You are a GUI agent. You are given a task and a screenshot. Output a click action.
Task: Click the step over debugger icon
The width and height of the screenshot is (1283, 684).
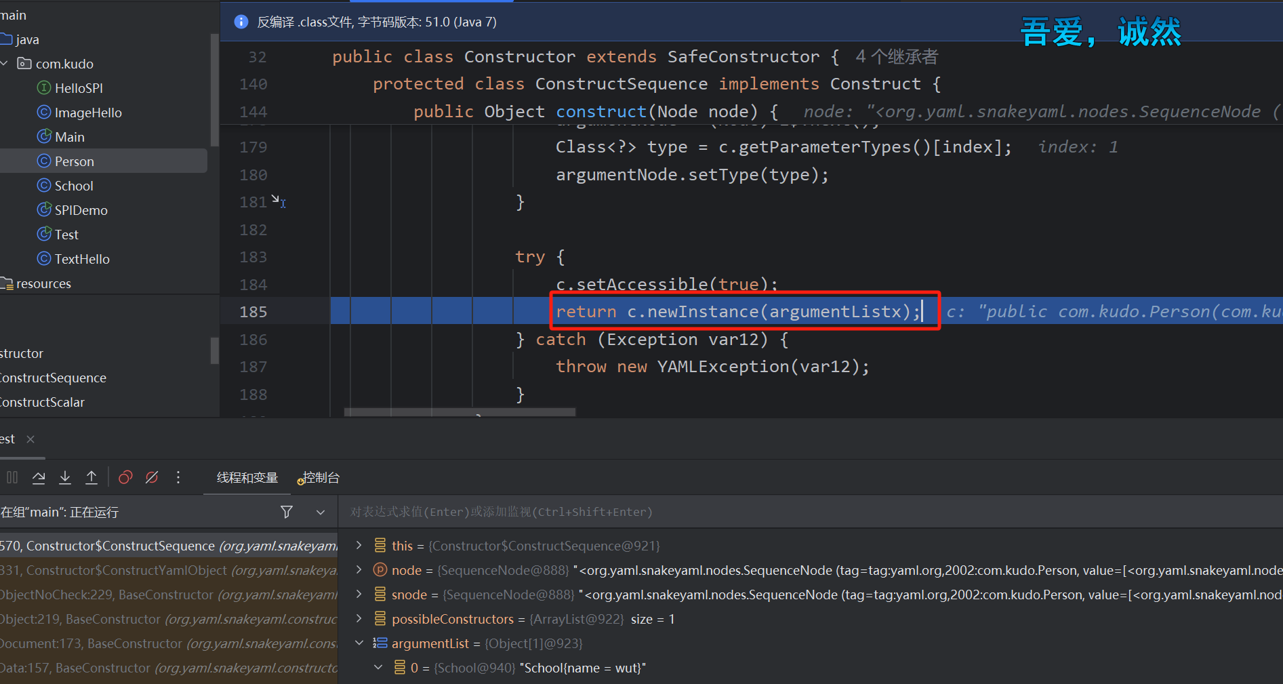(39, 477)
